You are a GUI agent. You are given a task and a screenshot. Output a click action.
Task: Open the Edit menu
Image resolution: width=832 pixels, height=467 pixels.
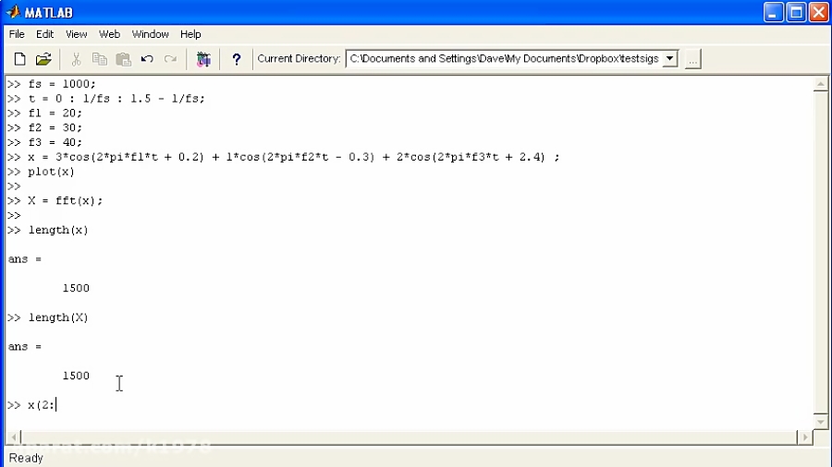tap(44, 34)
